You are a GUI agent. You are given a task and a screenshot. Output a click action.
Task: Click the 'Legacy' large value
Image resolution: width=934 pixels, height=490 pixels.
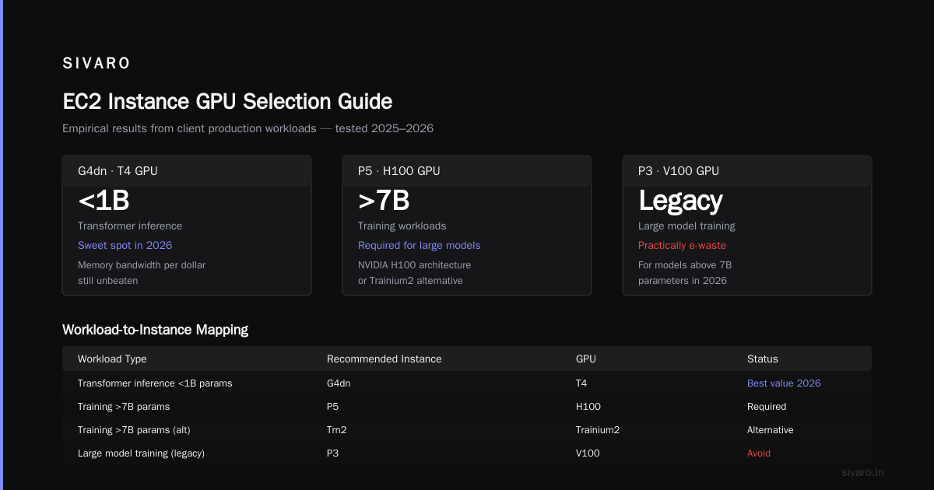tap(681, 201)
